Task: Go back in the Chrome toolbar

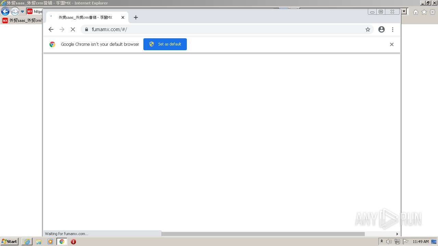Action: [51, 29]
